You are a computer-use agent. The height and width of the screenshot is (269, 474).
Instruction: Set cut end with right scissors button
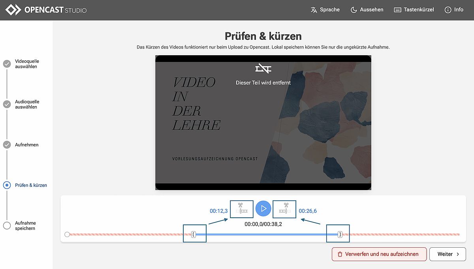click(x=284, y=209)
